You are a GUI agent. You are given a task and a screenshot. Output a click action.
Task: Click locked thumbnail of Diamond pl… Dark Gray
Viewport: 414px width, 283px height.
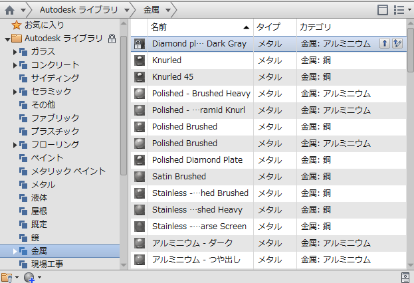(139, 44)
